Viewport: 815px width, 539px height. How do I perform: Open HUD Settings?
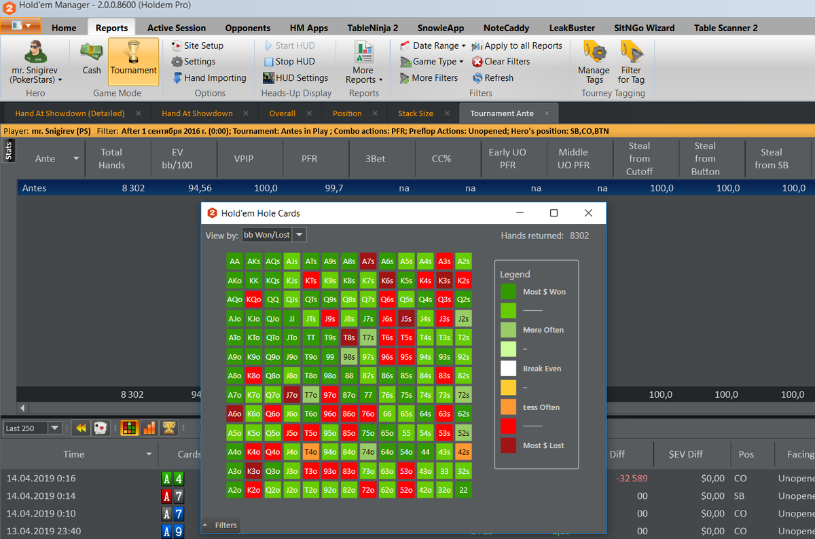click(x=295, y=77)
